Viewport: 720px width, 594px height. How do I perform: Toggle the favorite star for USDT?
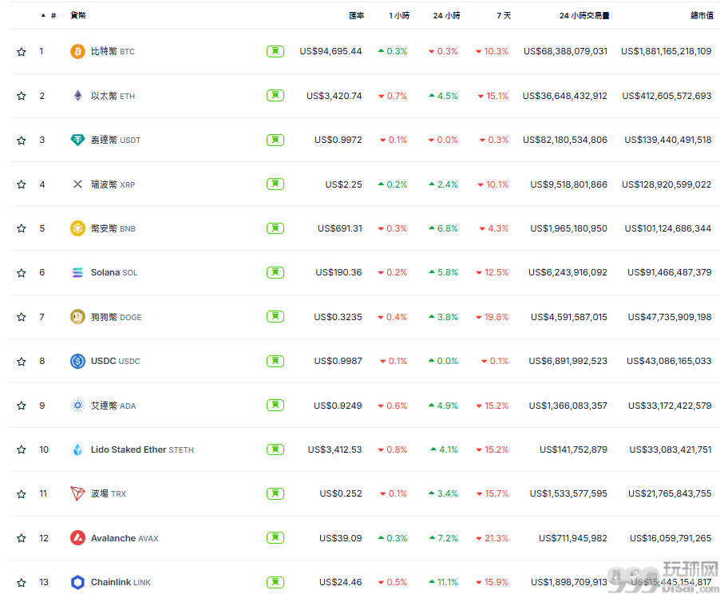pyautogui.click(x=21, y=140)
